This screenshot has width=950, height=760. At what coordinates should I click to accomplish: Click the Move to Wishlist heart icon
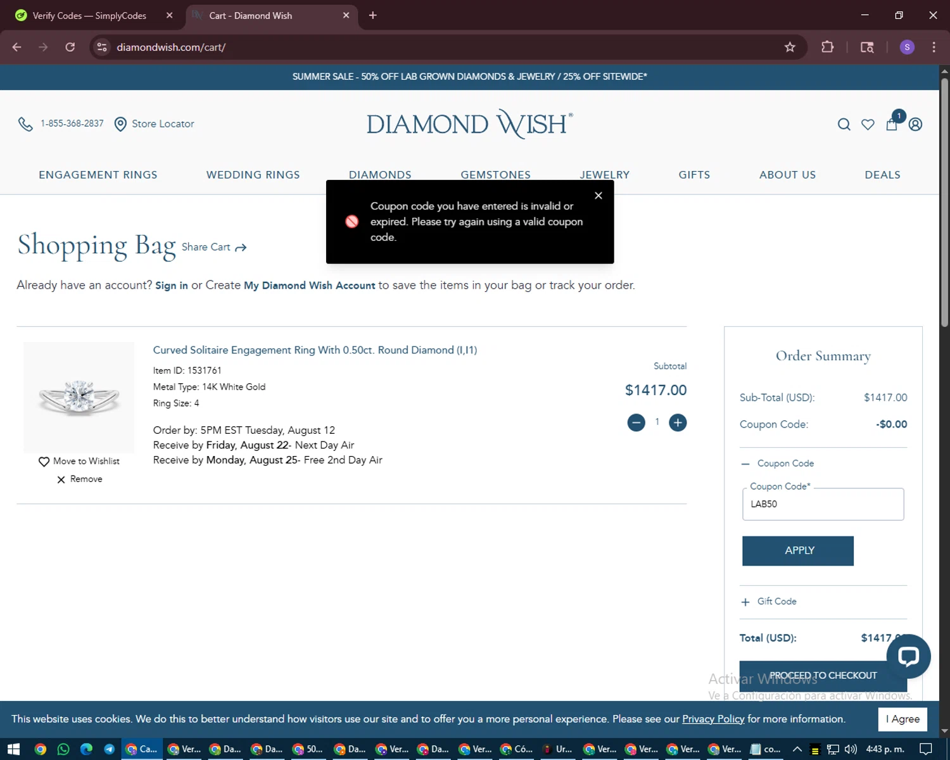coord(44,462)
